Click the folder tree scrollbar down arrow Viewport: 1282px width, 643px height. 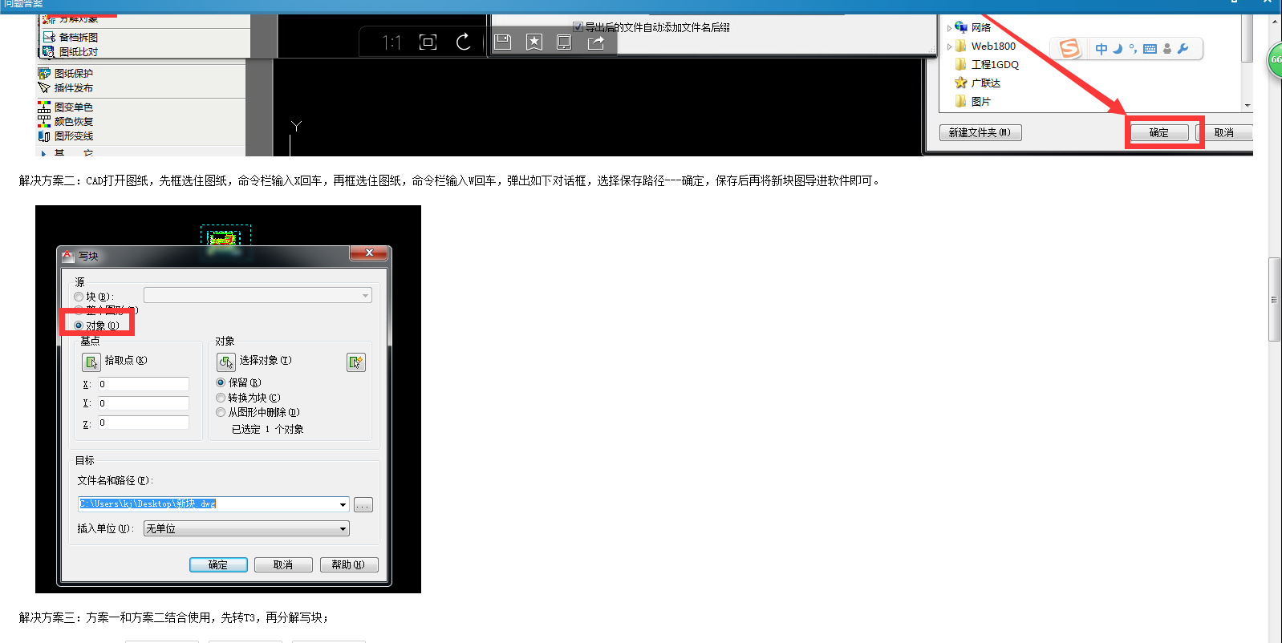click(x=1247, y=105)
